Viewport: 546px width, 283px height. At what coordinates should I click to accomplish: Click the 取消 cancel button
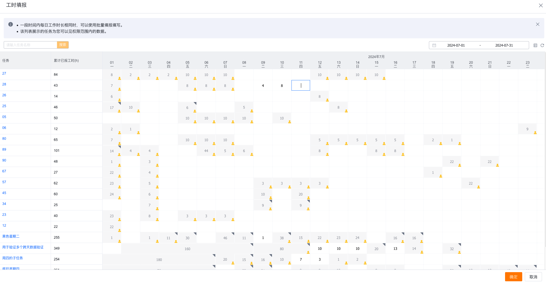(x=533, y=277)
